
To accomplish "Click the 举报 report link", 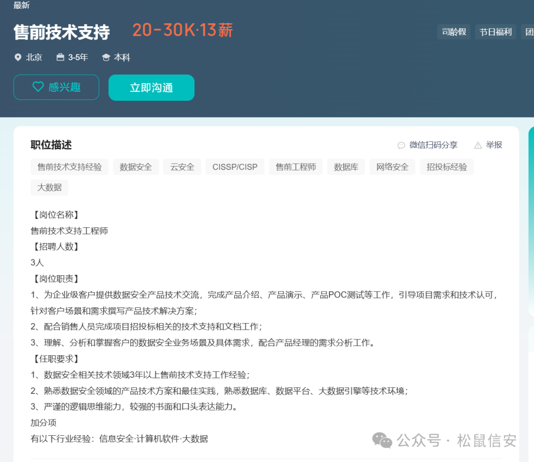I will tap(493, 145).
